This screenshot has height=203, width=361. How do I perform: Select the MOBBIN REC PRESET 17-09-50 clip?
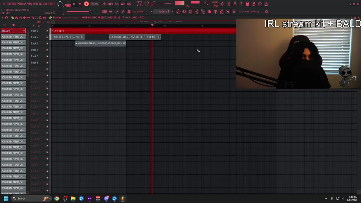click(101, 43)
